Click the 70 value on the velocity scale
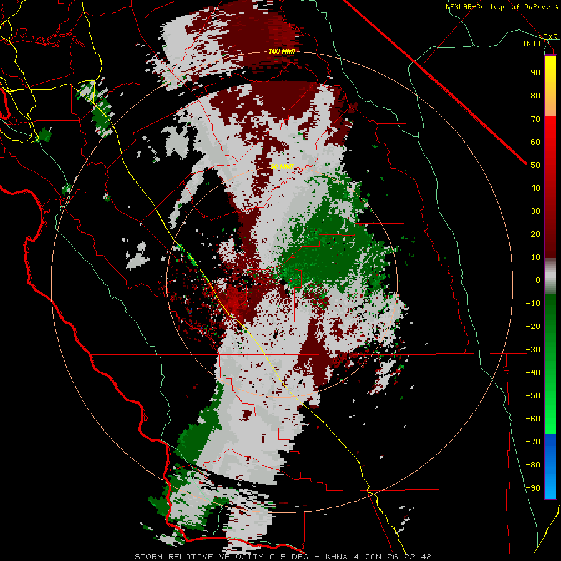This screenshot has height=561, width=561. pyautogui.click(x=535, y=119)
